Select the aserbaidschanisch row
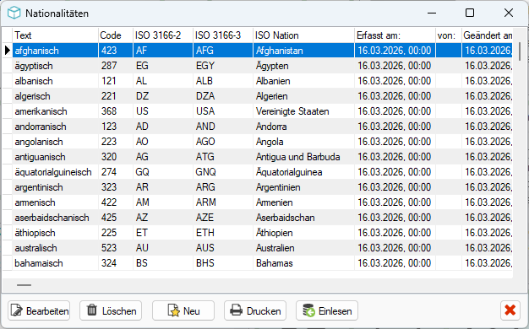This screenshot has height=329, width=529. coord(263,217)
